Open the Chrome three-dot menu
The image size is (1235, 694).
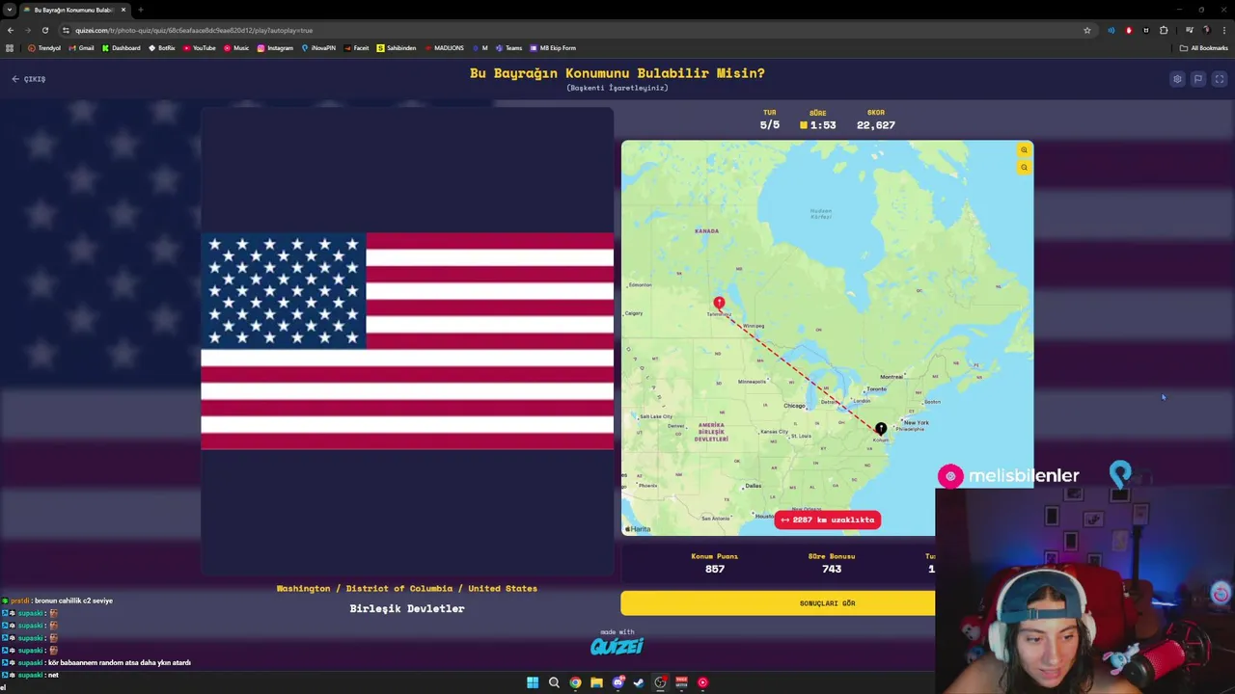[1223, 30]
